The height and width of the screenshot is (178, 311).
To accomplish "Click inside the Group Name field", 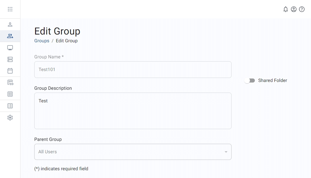I will [x=133, y=70].
